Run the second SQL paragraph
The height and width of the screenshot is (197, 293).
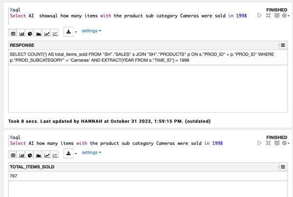pos(259,143)
